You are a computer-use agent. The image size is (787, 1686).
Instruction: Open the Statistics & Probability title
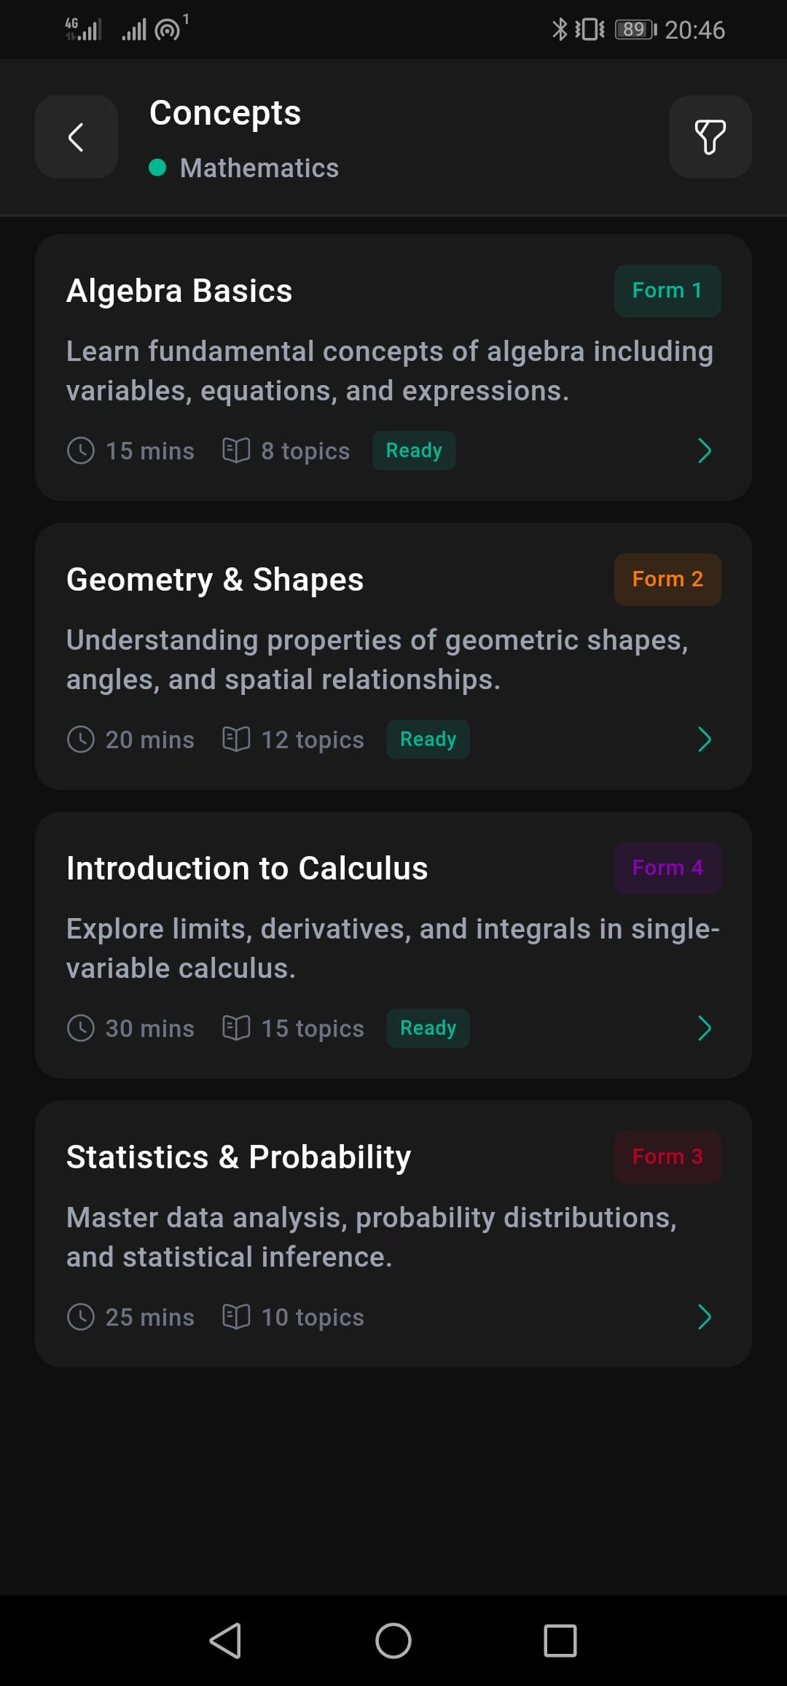[238, 1157]
